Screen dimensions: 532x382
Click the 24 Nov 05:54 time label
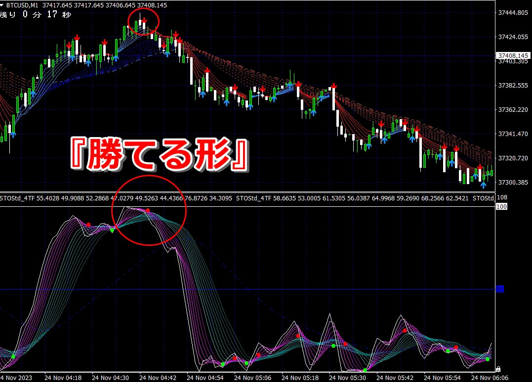443,378
